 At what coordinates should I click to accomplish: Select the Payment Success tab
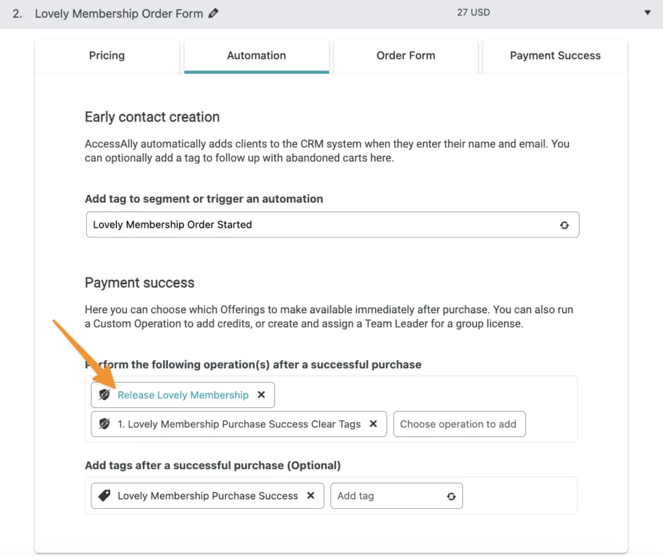[555, 56]
